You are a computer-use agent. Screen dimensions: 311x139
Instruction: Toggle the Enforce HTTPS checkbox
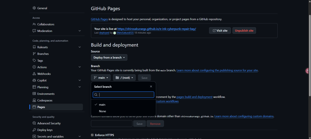[92, 135]
